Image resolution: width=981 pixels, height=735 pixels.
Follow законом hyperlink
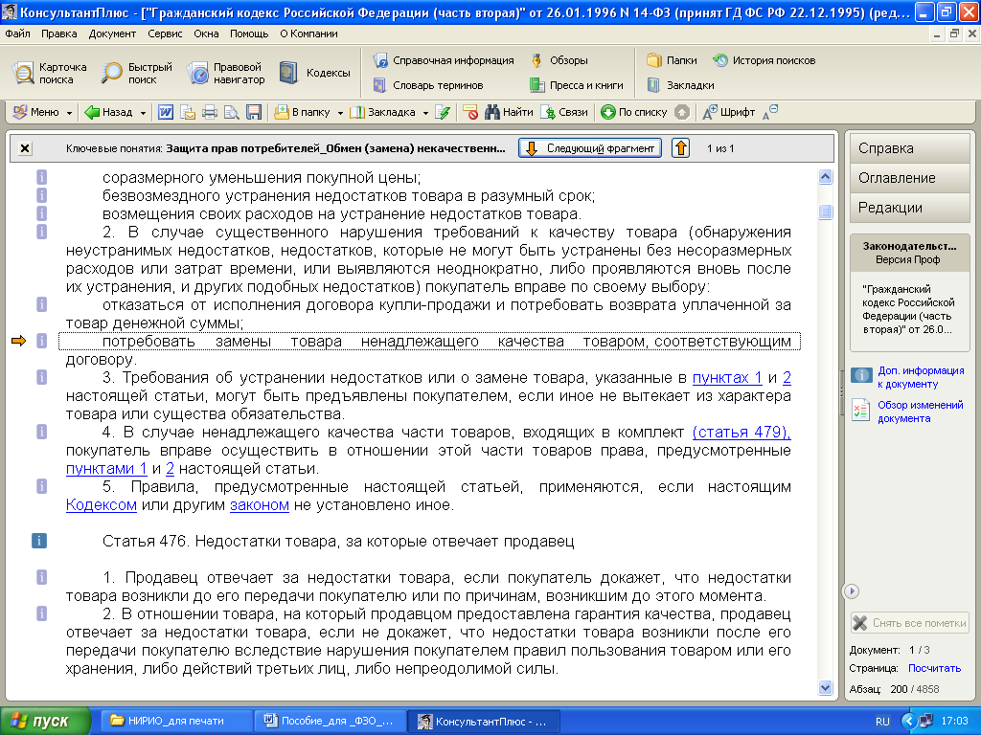(x=260, y=505)
